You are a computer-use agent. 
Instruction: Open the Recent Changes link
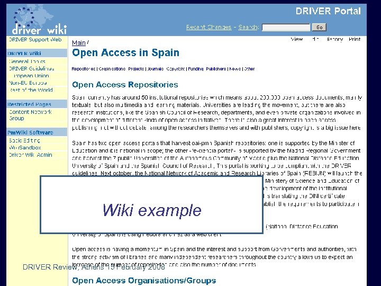click(208, 27)
